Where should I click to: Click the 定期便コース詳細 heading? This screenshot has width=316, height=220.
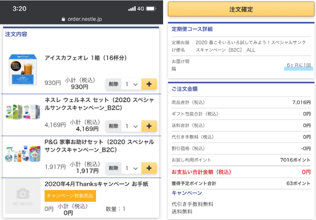point(192,29)
